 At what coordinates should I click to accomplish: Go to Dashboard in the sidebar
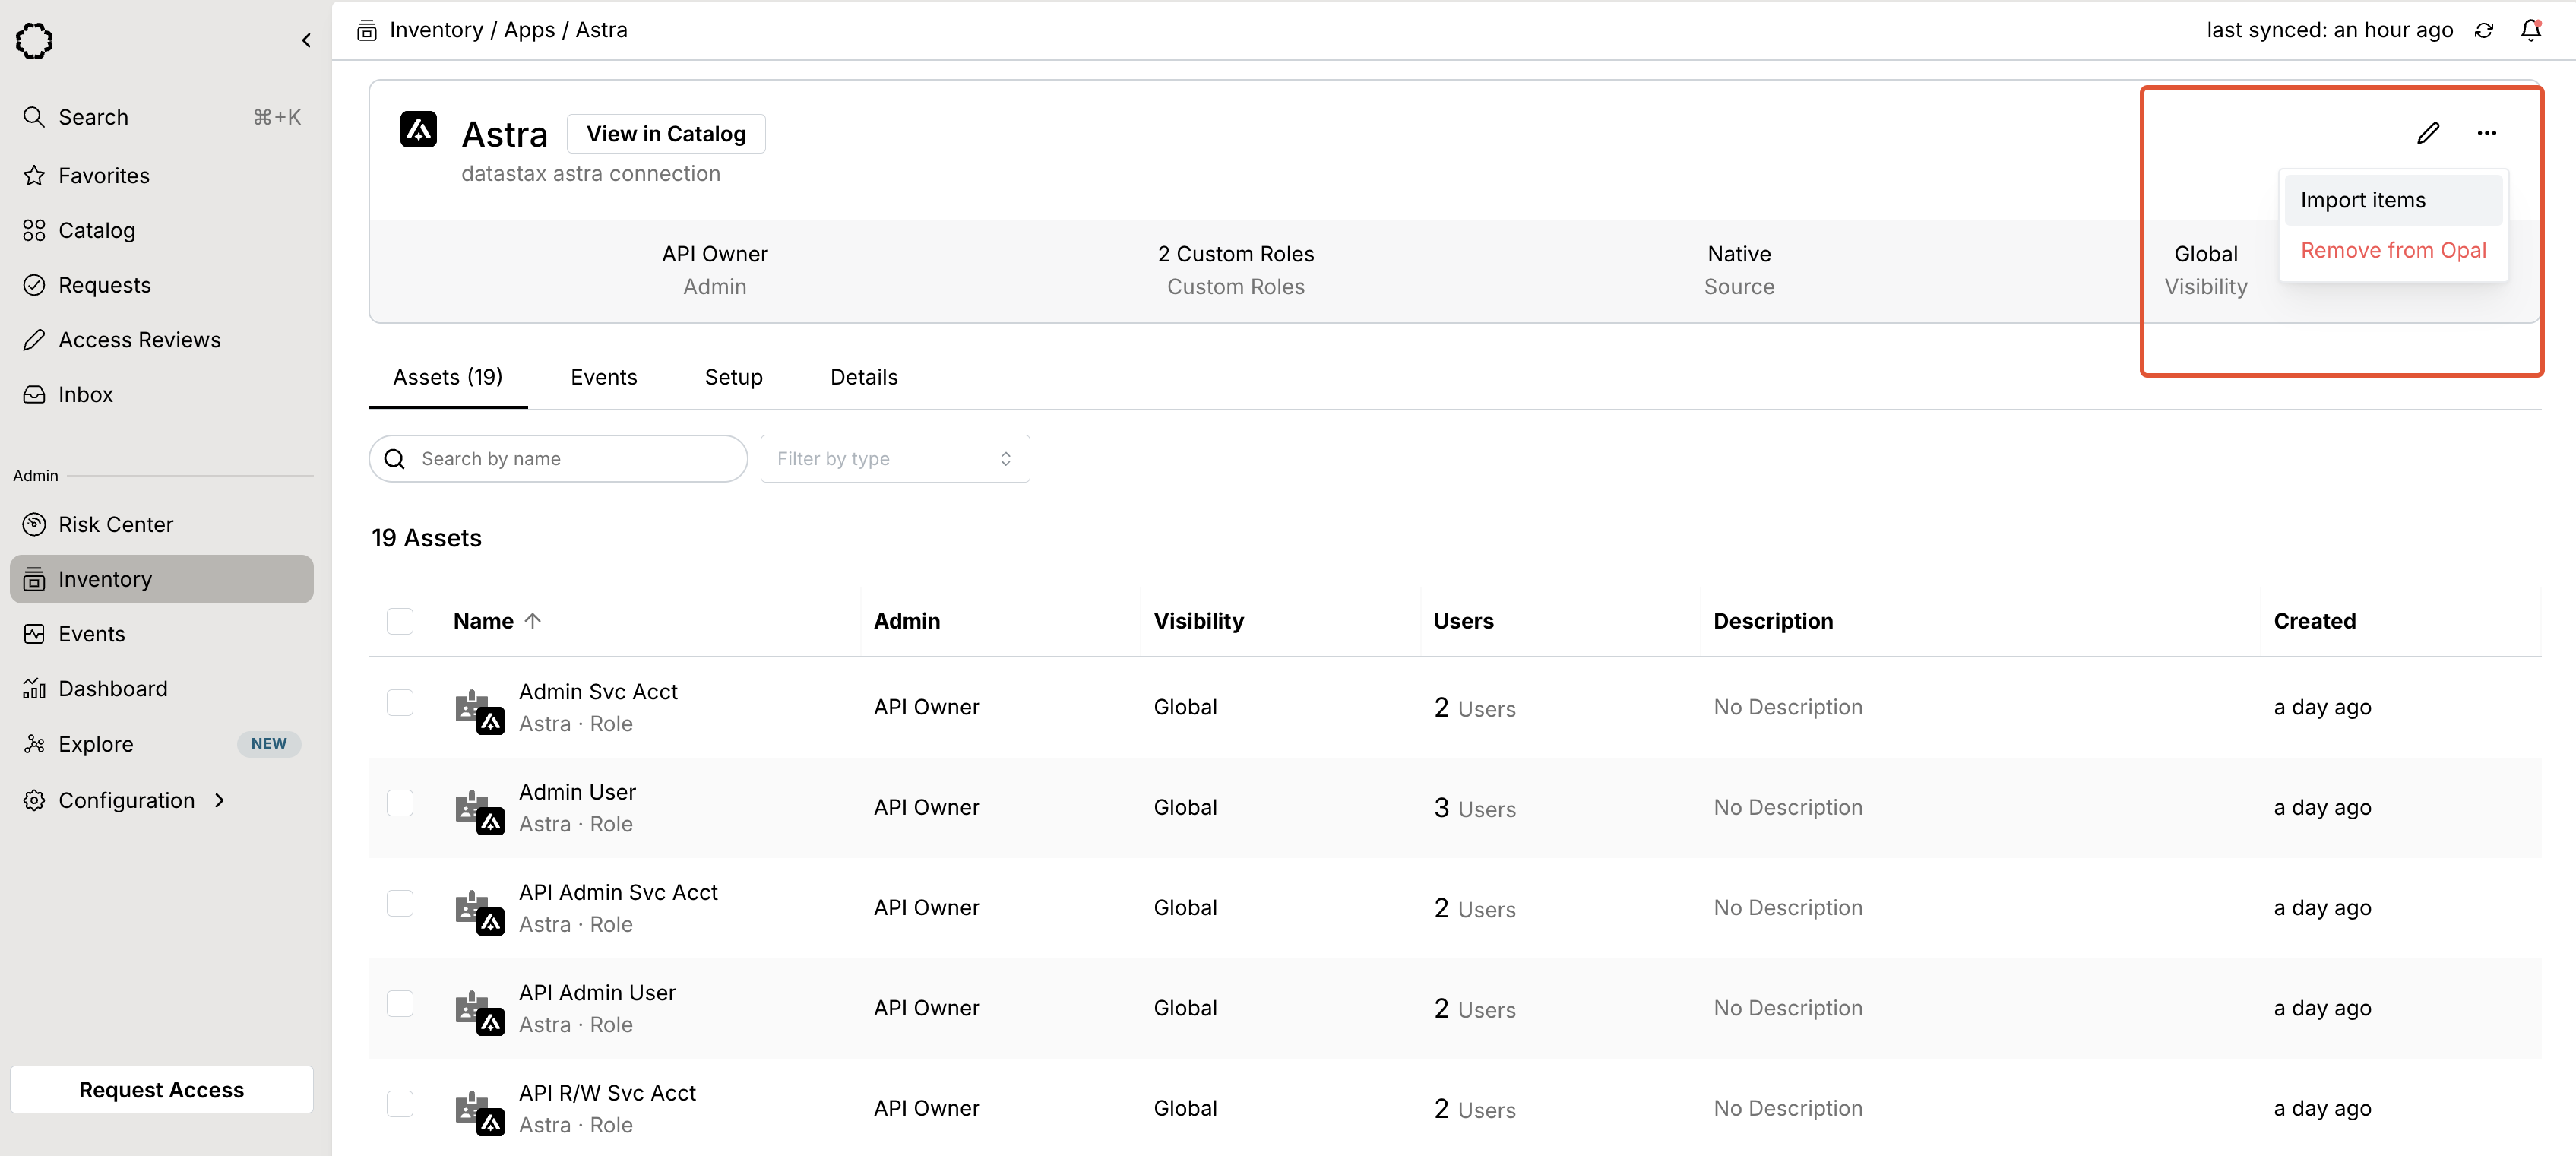112,688
